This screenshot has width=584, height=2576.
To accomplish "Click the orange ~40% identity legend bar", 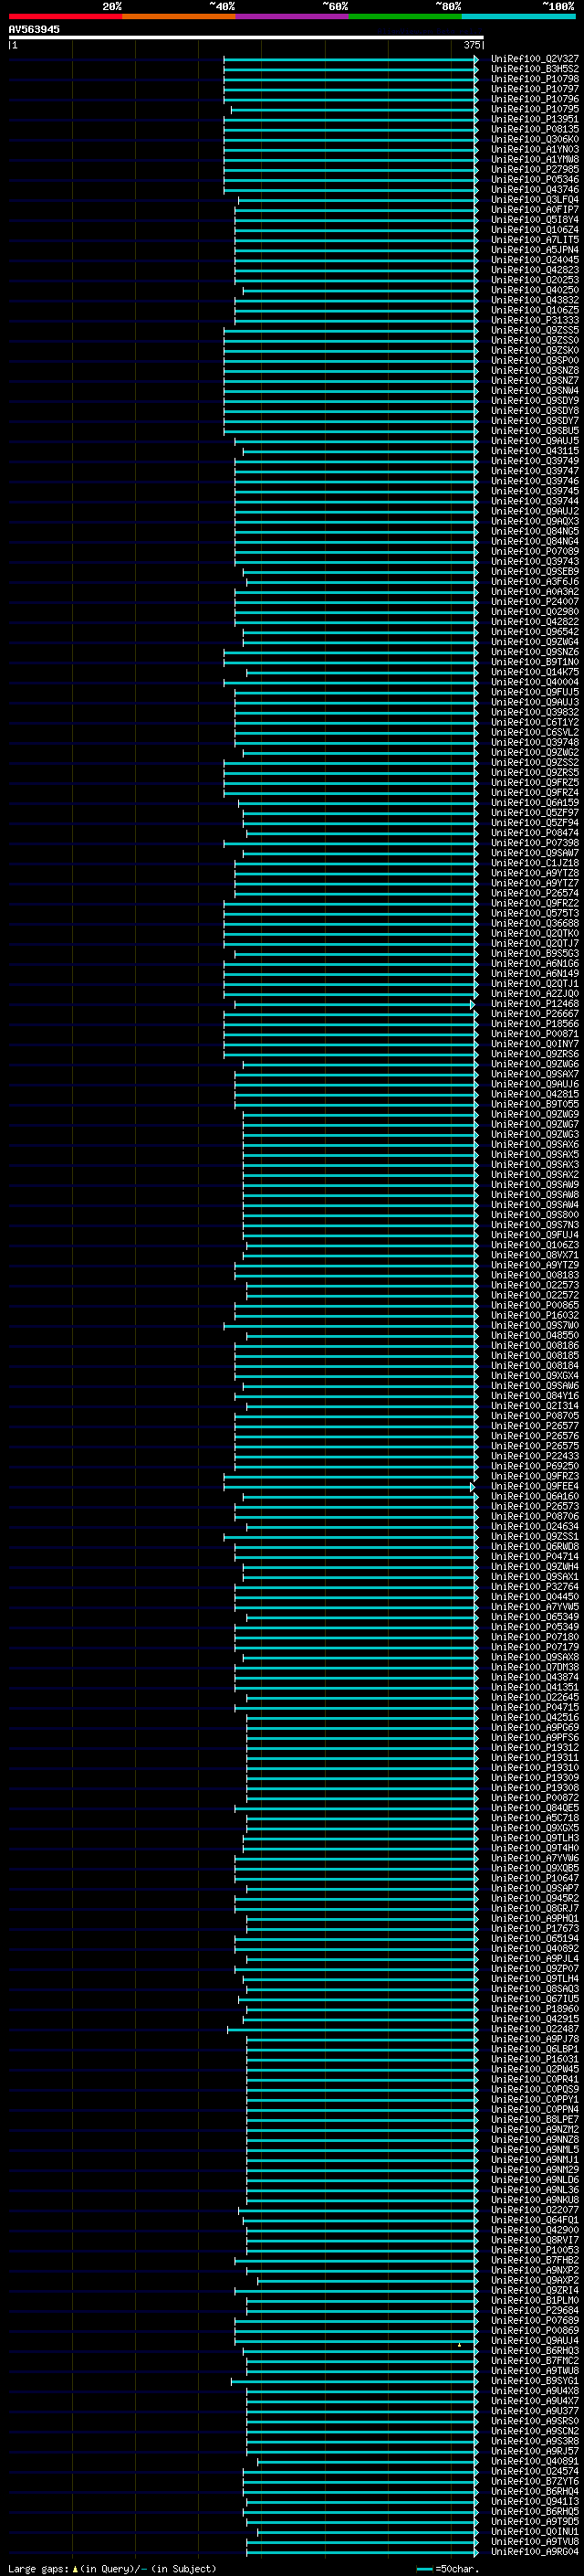I will point(179,16).
